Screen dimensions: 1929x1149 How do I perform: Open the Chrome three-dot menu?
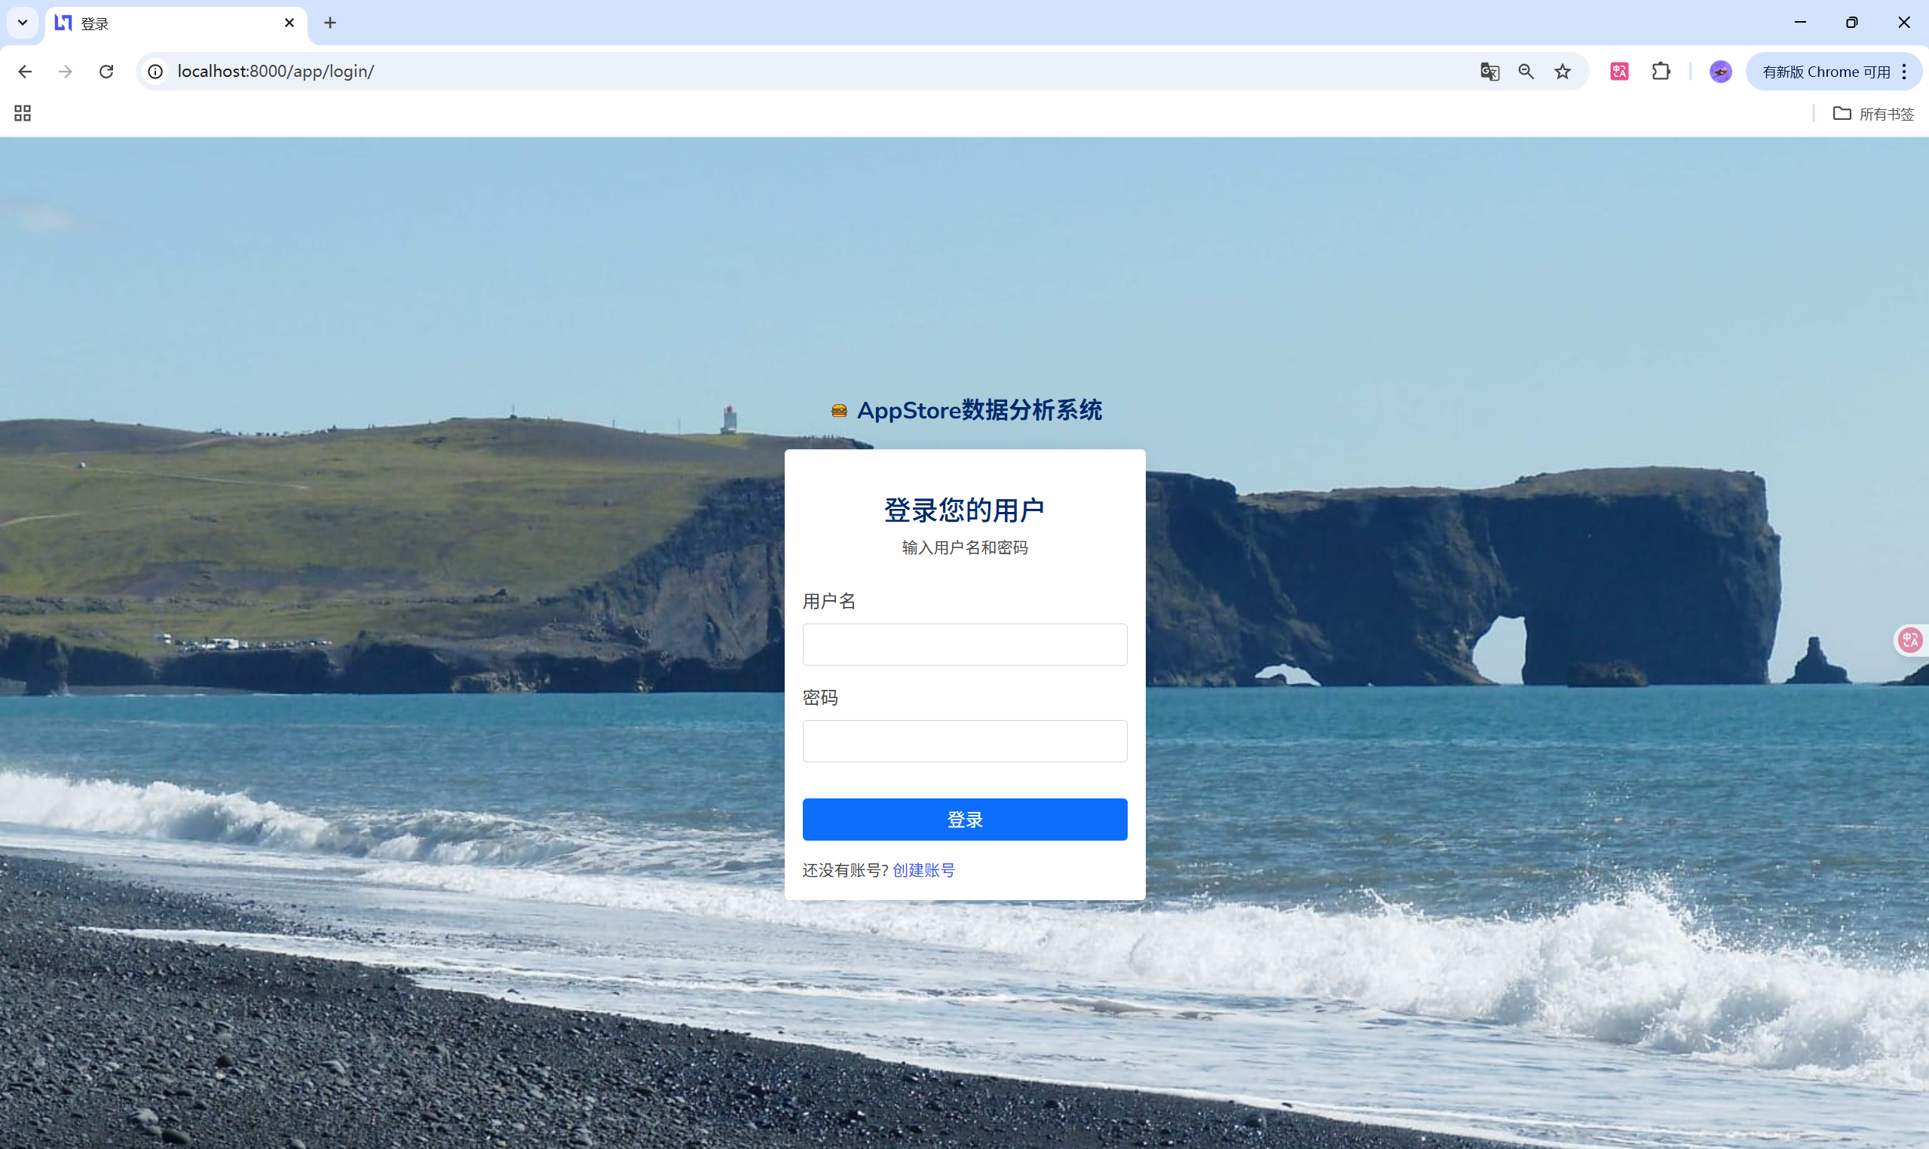[x=1904, y=71]
